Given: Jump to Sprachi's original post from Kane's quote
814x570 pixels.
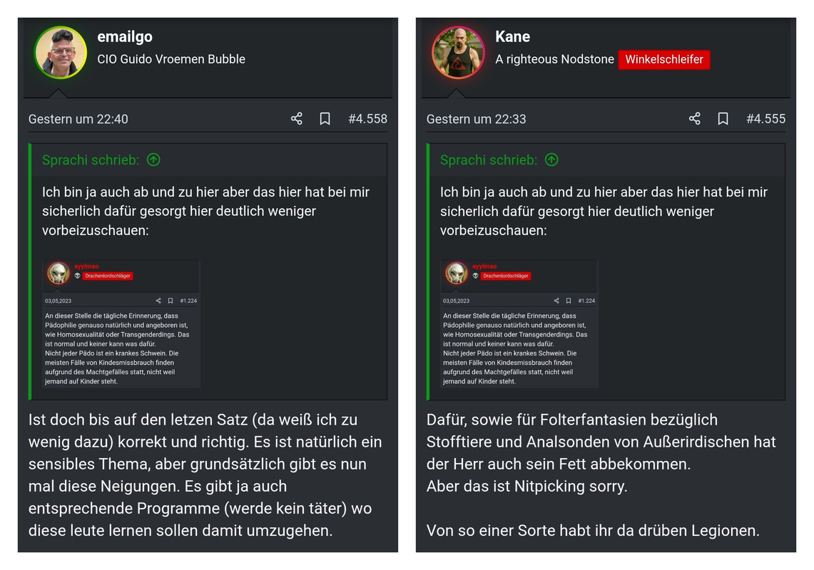Looking at the screenshot, I should click(552, 160).
